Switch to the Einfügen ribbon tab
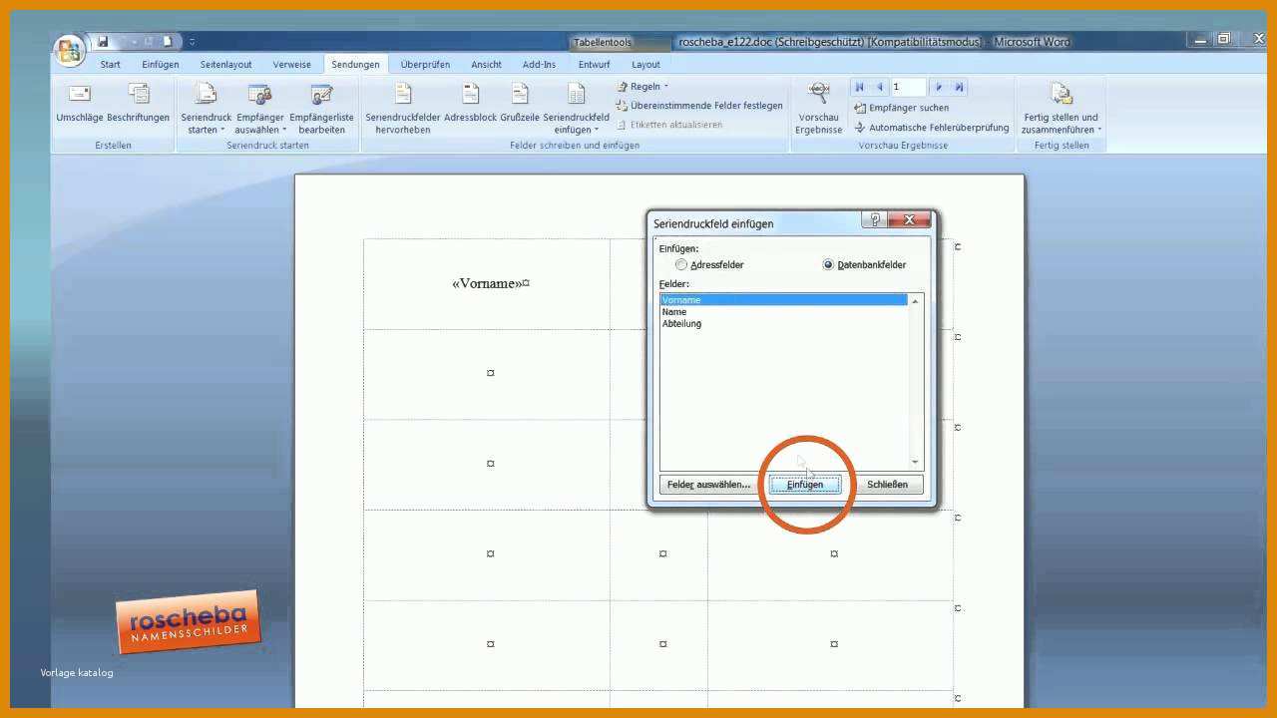1277x718 pixels. 161,65
